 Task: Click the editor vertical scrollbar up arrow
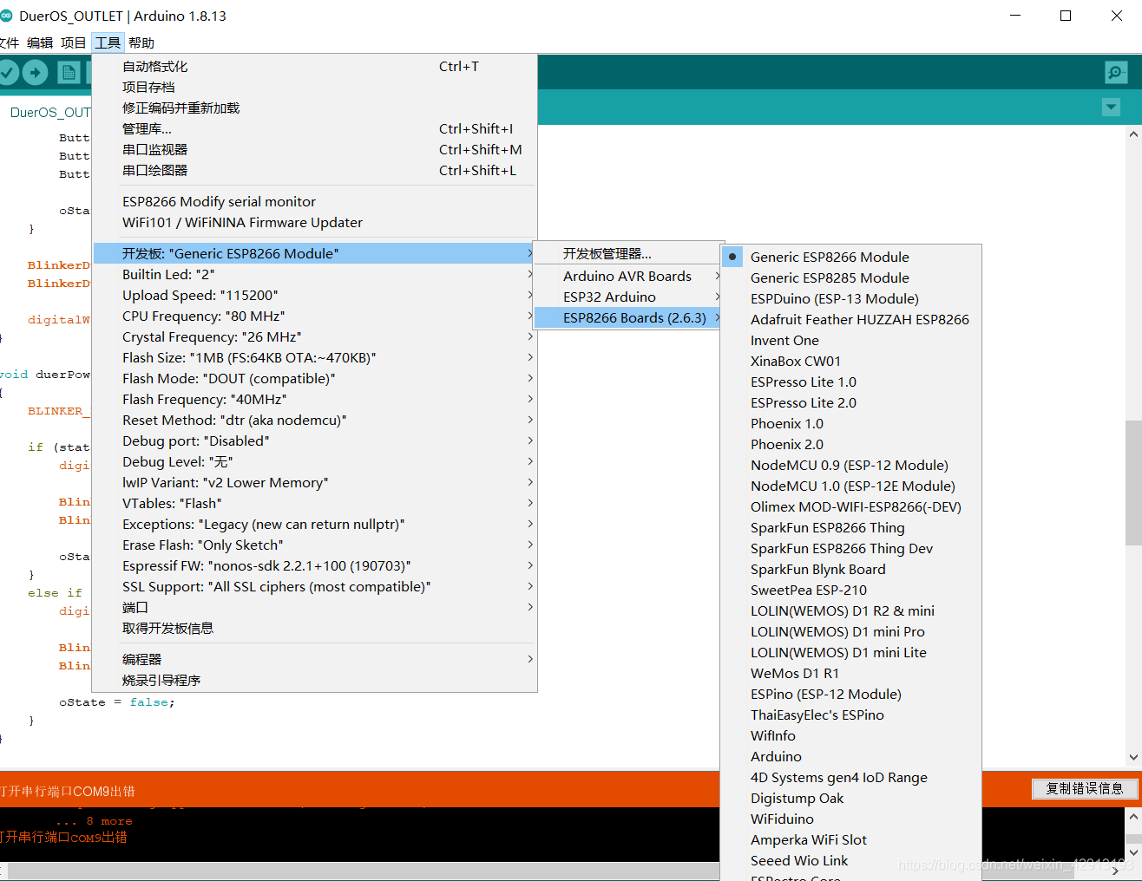click(1133, 134)
